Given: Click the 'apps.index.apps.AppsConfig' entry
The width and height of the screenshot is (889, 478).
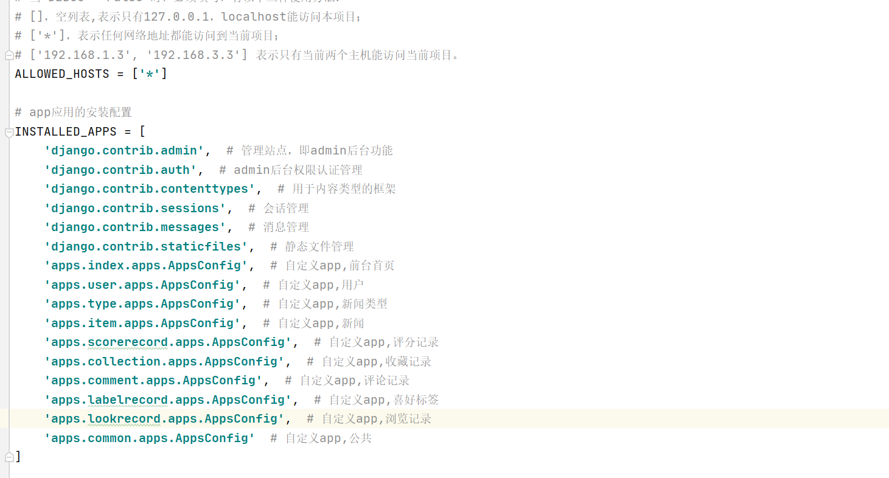Looking at the screenshot, I should click(146, 265).
